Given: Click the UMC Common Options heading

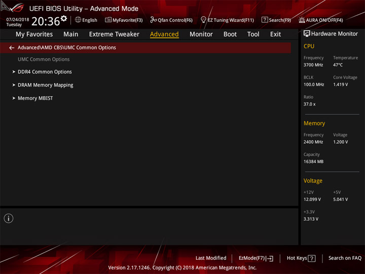Looking at the screenshot, I should tap(44, 59).
